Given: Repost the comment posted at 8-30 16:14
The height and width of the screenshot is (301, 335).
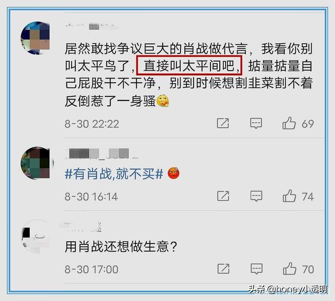Looking at the screenshot, I should pos(223,196).
